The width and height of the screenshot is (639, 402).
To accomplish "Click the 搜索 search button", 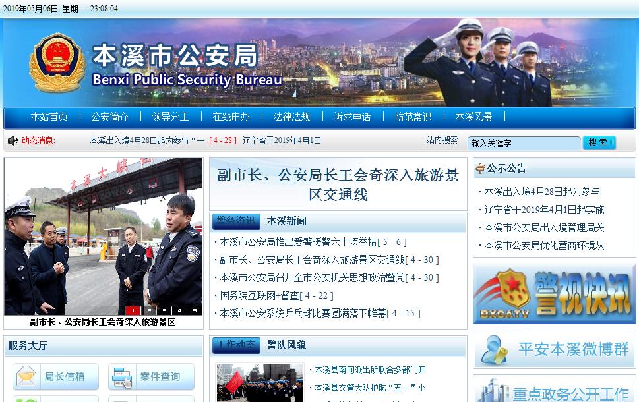I will point(599,142).
